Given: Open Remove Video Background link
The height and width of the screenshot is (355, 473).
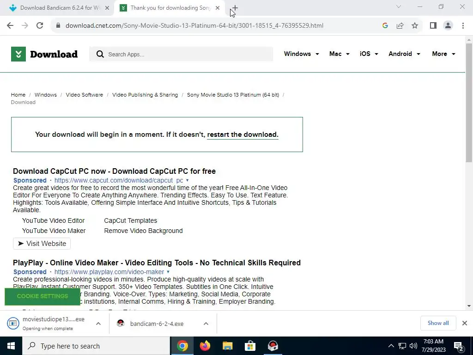Looking at the screenshot, I should pos(143,231).
